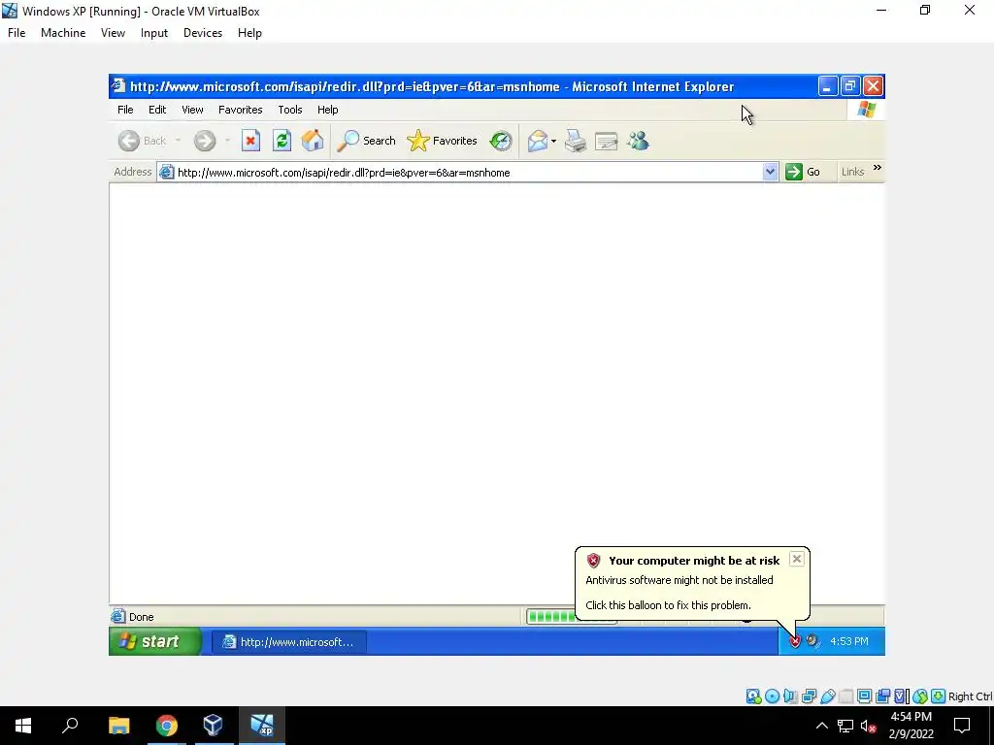Click the XP clock showing 4:53 PM
The height and width of the screenshot is (745, 994).
click(x=848, y=642)
